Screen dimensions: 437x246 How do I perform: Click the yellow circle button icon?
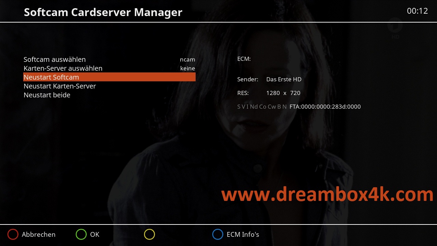150,234
